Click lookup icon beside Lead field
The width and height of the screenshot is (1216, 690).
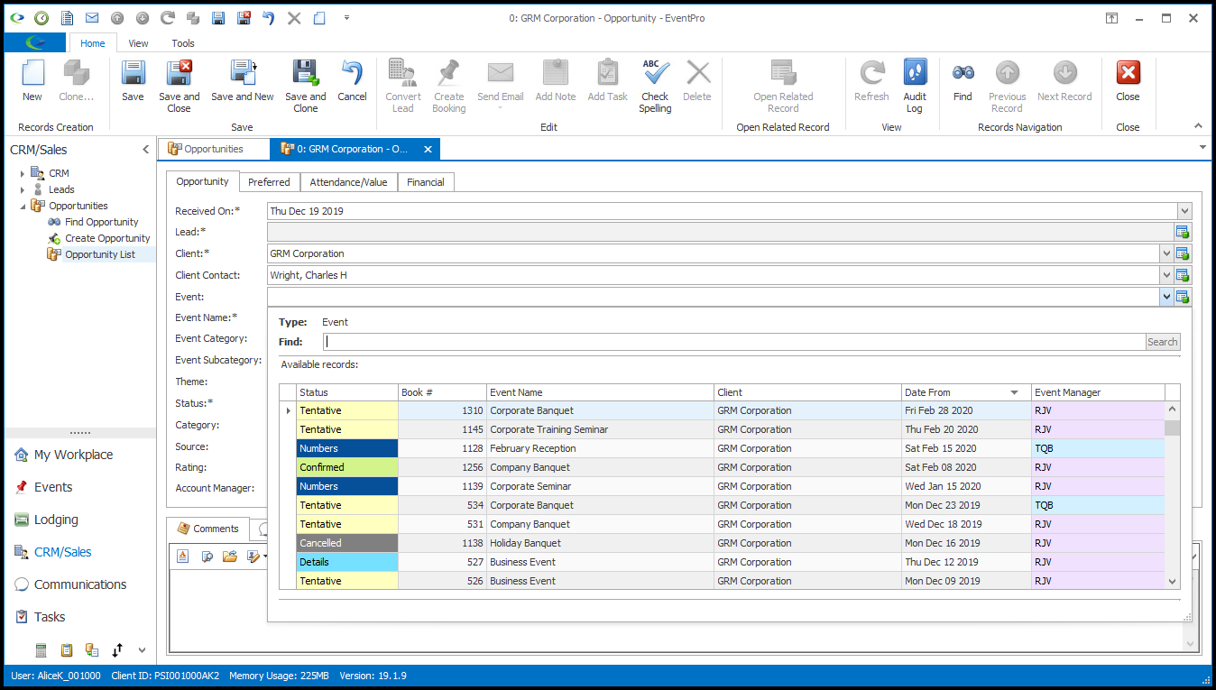tap(1183, 232)
